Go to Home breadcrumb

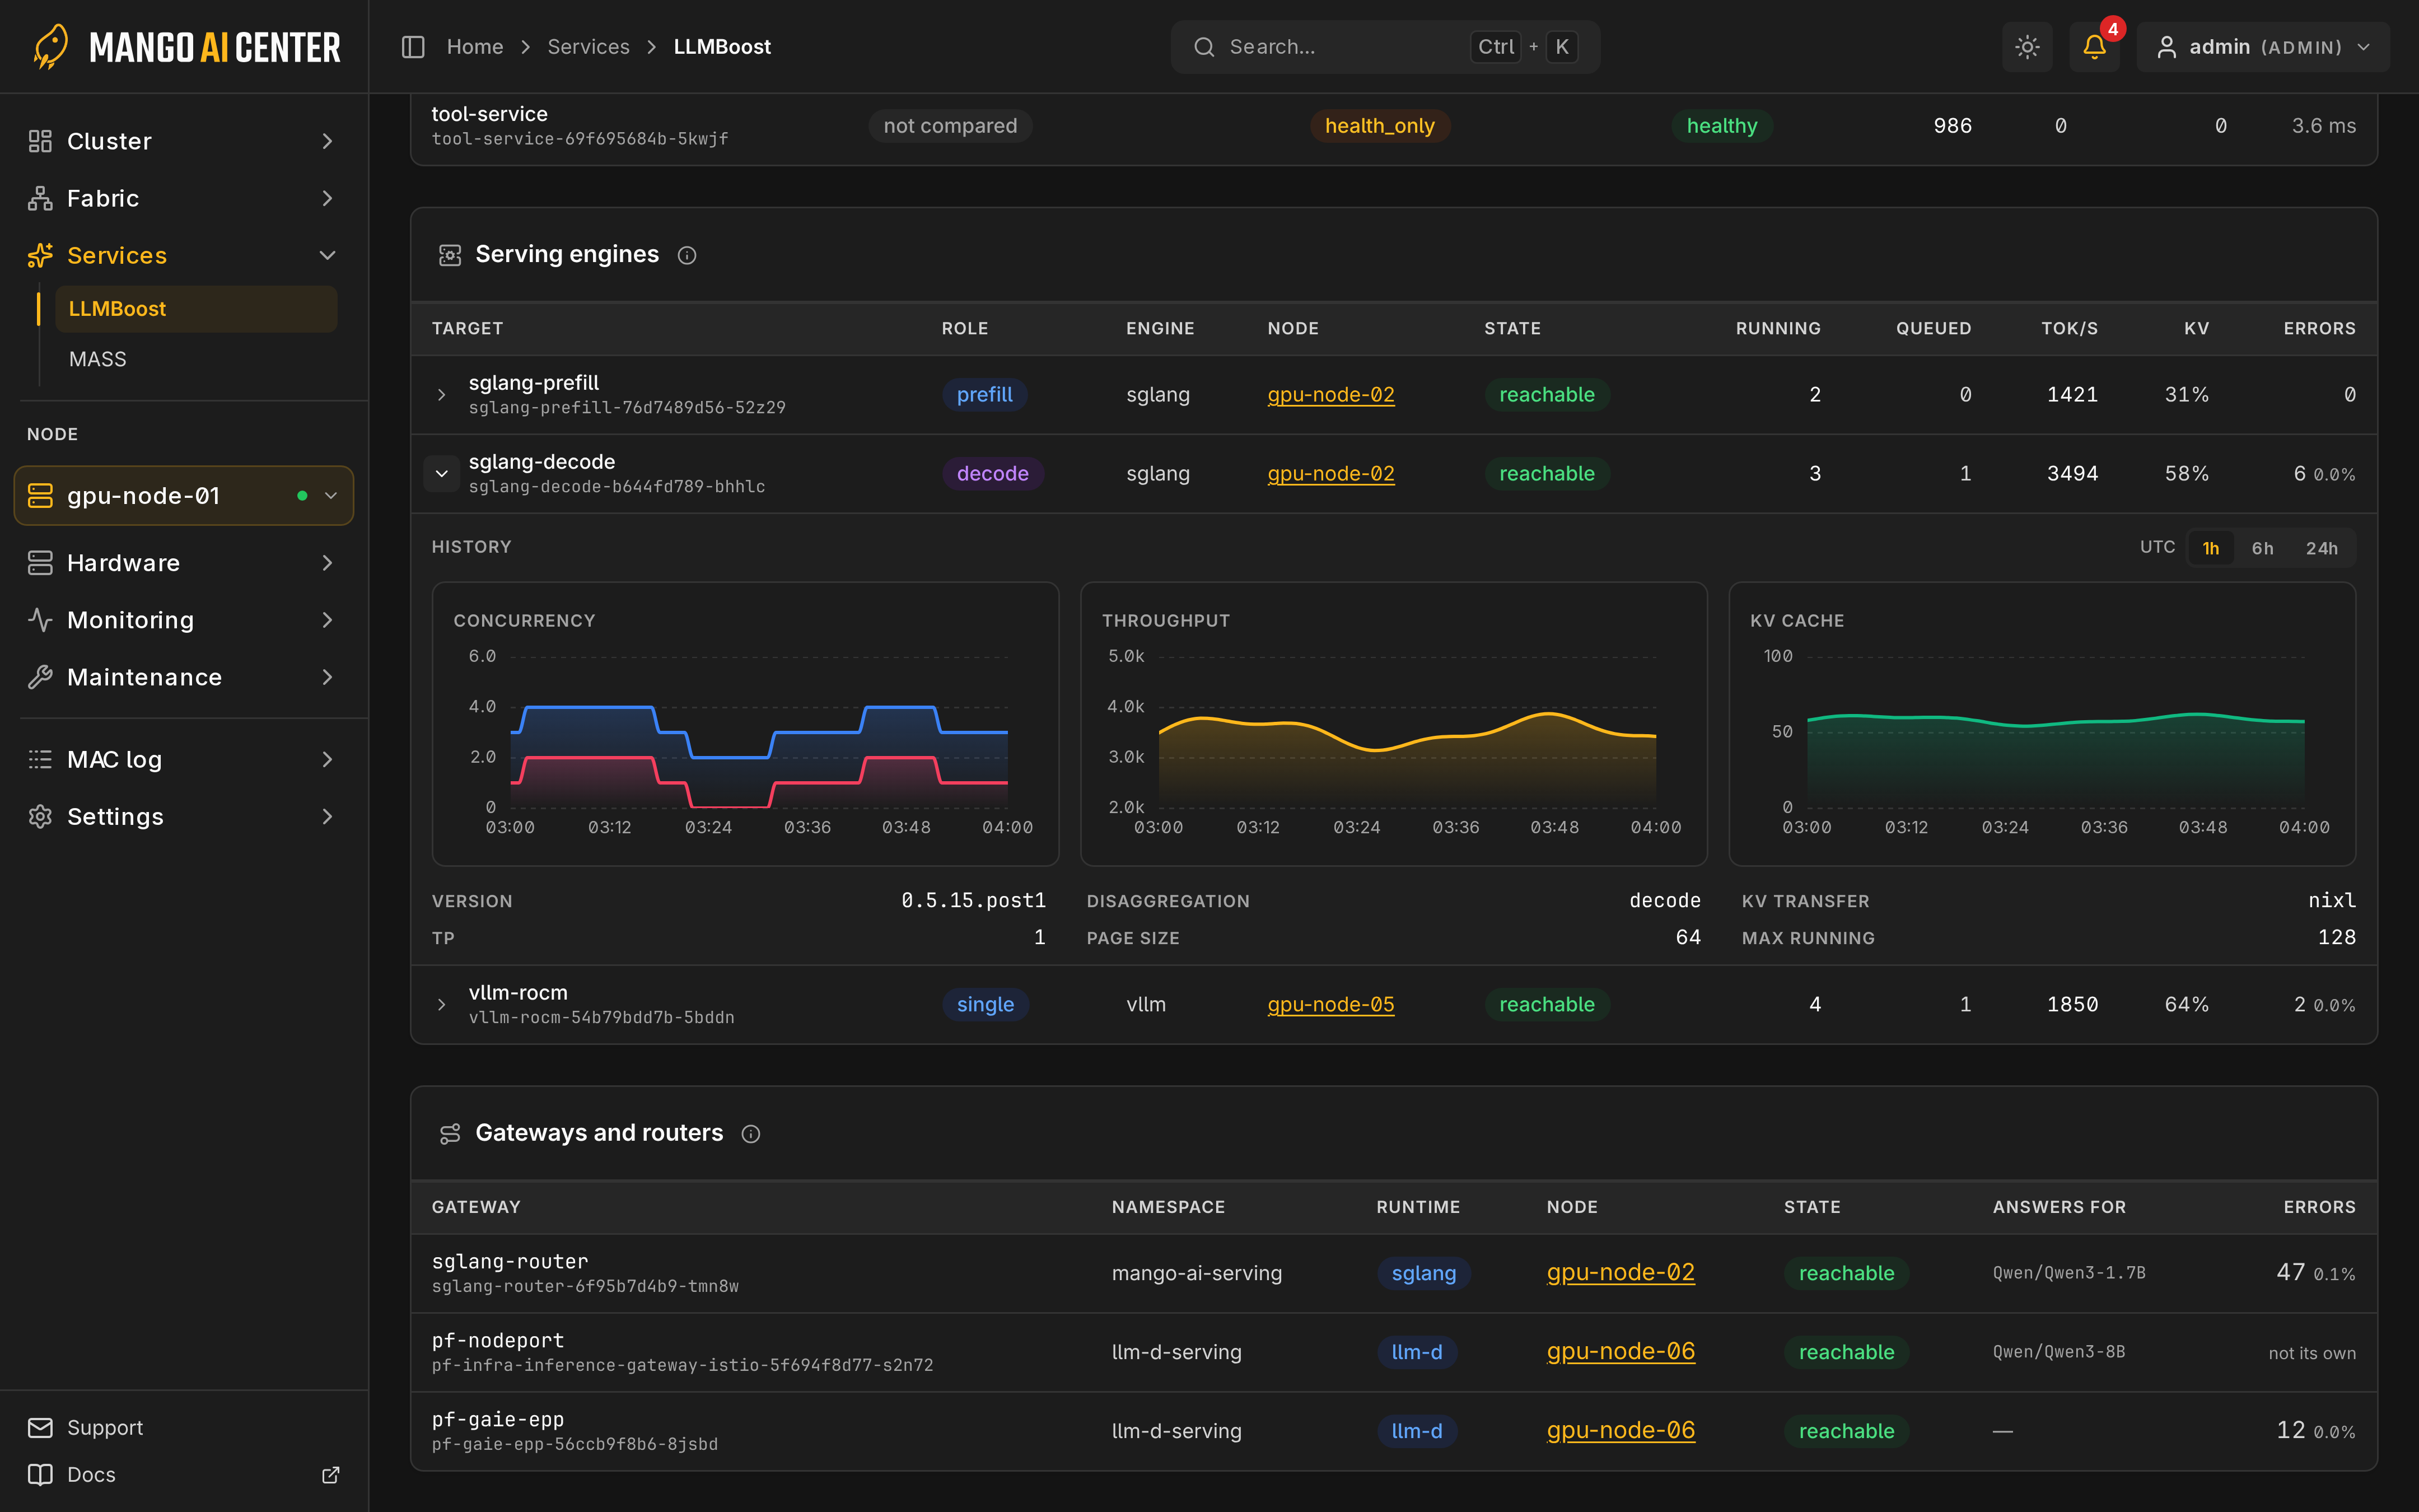[475, 47]
